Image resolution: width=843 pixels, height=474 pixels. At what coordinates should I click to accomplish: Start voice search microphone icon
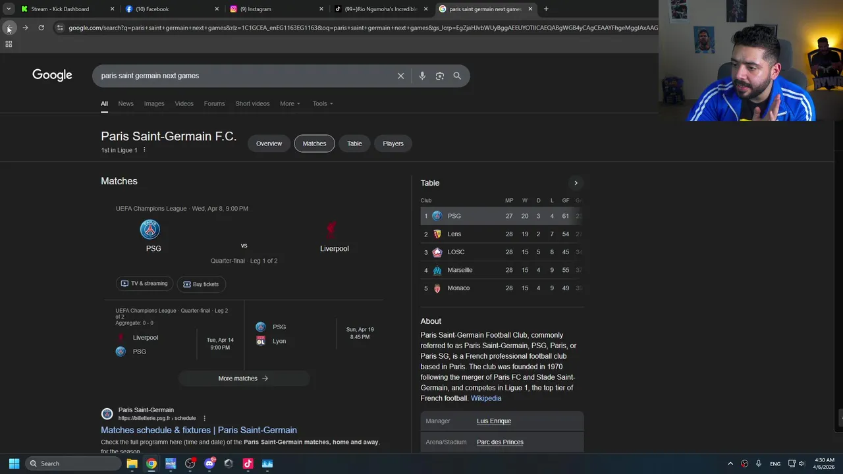pyautogui.click(x=422, y=76)
